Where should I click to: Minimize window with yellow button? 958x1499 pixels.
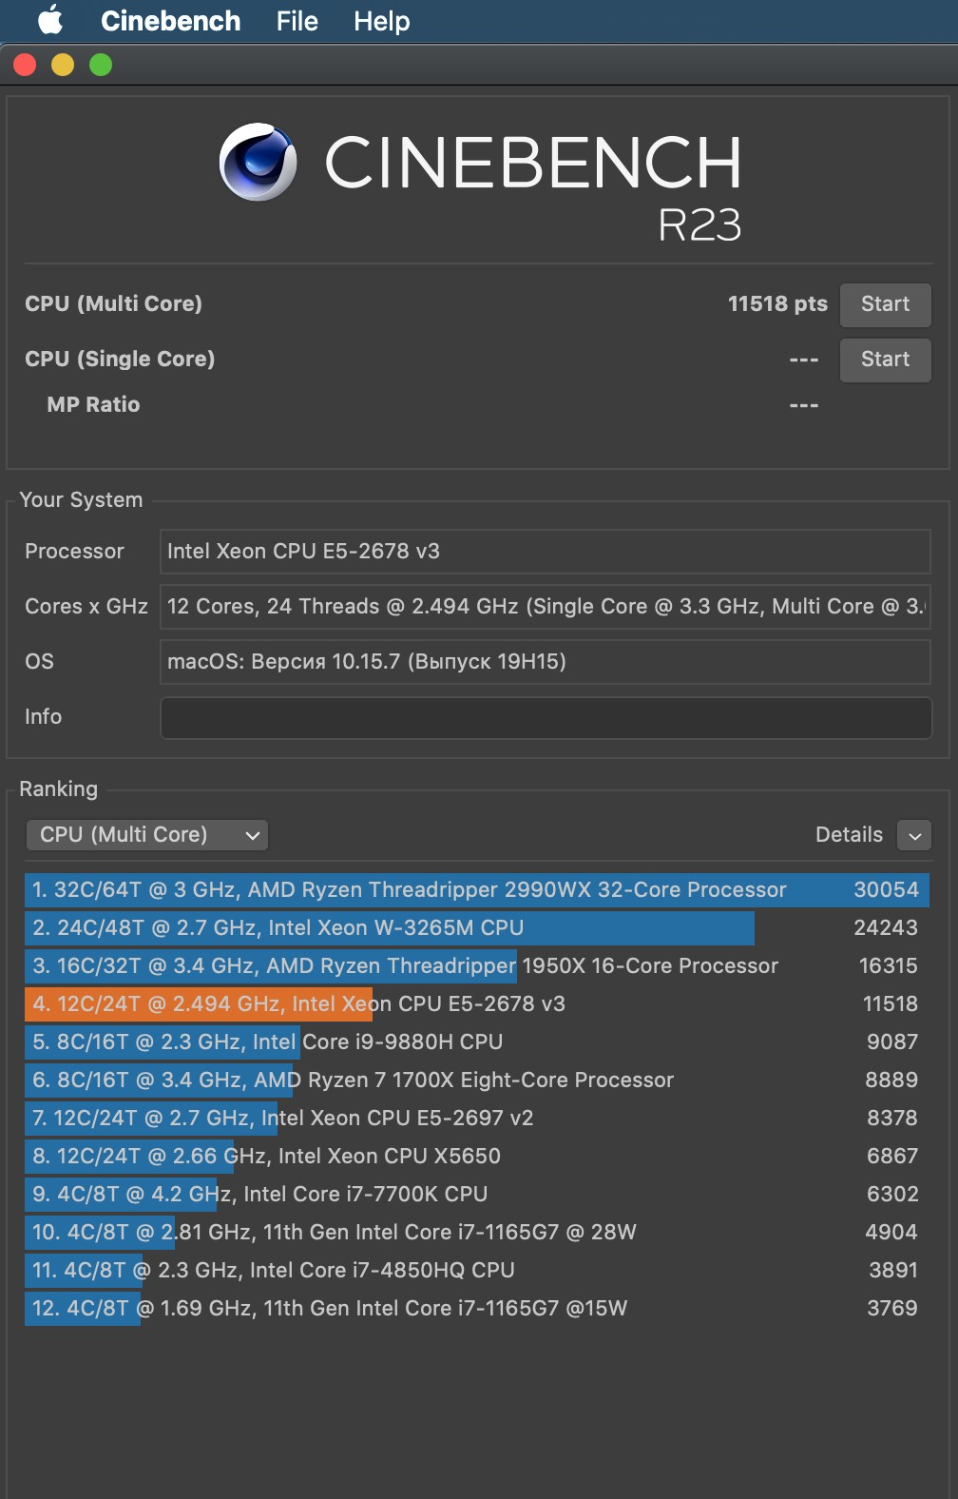63,65
